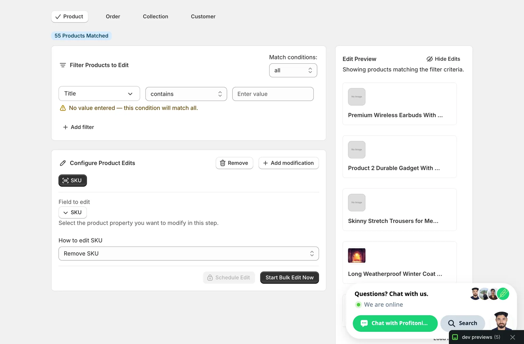Click the barcode icon on SKU chip

pyautogui.click(x=65, y=181)
